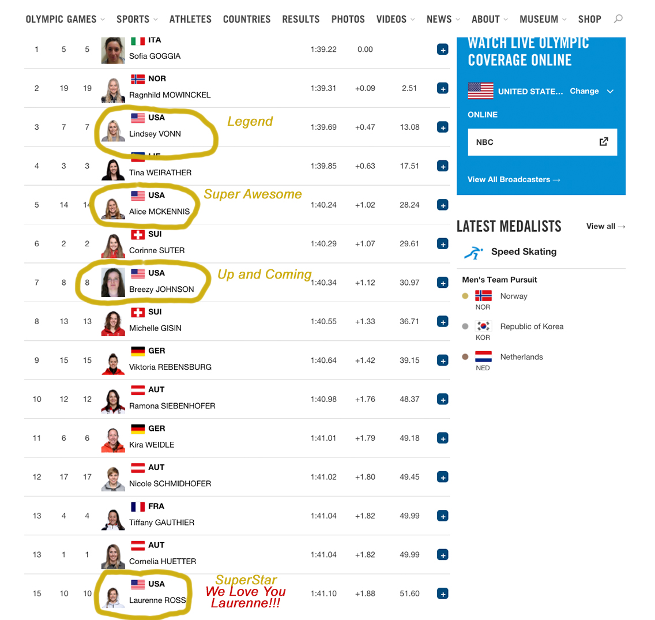Open the Sports dropdown menu

137,19
